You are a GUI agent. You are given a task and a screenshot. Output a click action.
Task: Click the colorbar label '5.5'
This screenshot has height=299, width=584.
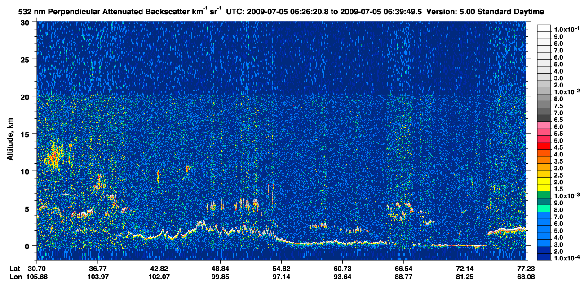[558, 134]
